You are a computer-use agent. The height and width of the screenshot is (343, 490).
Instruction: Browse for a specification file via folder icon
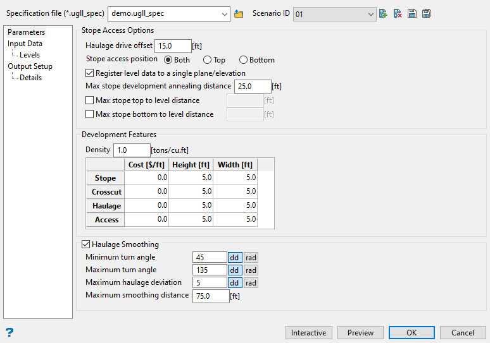[x=239, y=14]
